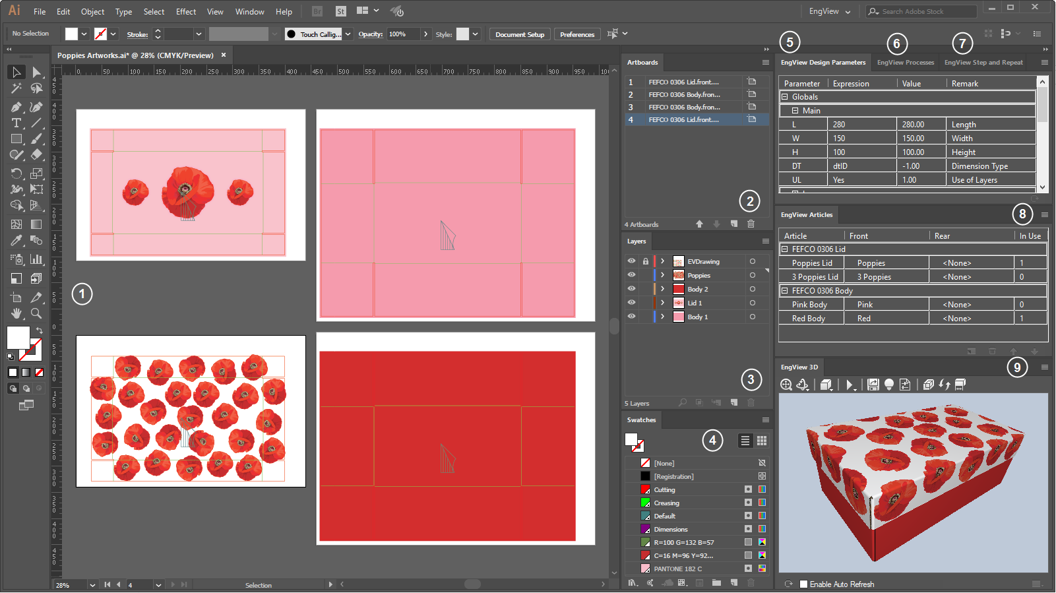Open the Effect menu
The width and height of the screenshot is (1056, 593).
[185, 12]
